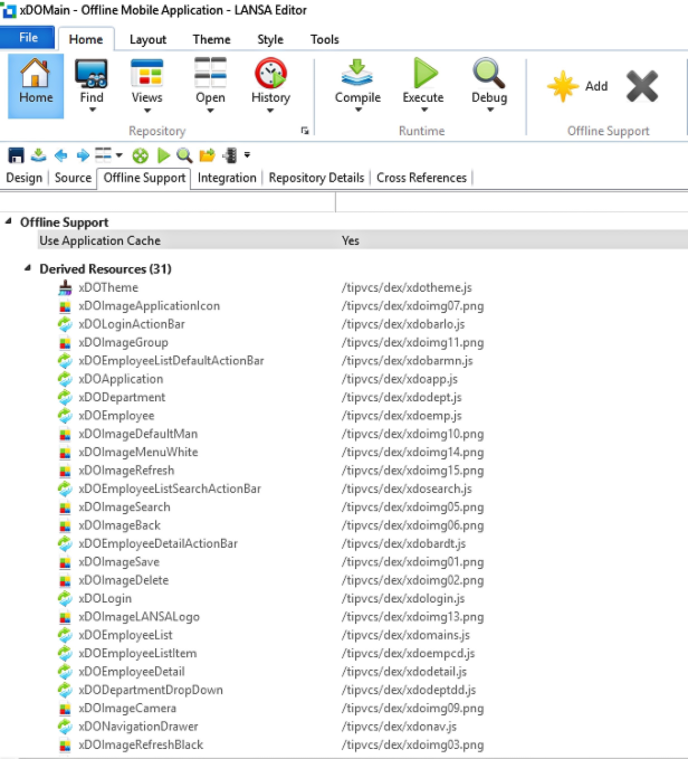Open the Theme ribbon tab
This screenshot has width=688, height=759.
click(211, 39)
